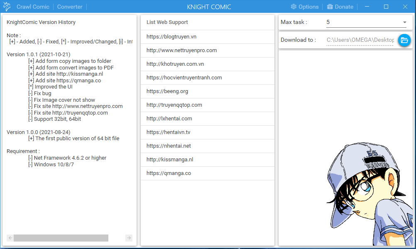Viewport: 416px width, 249px height.
Task: Click the version history right scroll arrow
Action: pos(129,238)
